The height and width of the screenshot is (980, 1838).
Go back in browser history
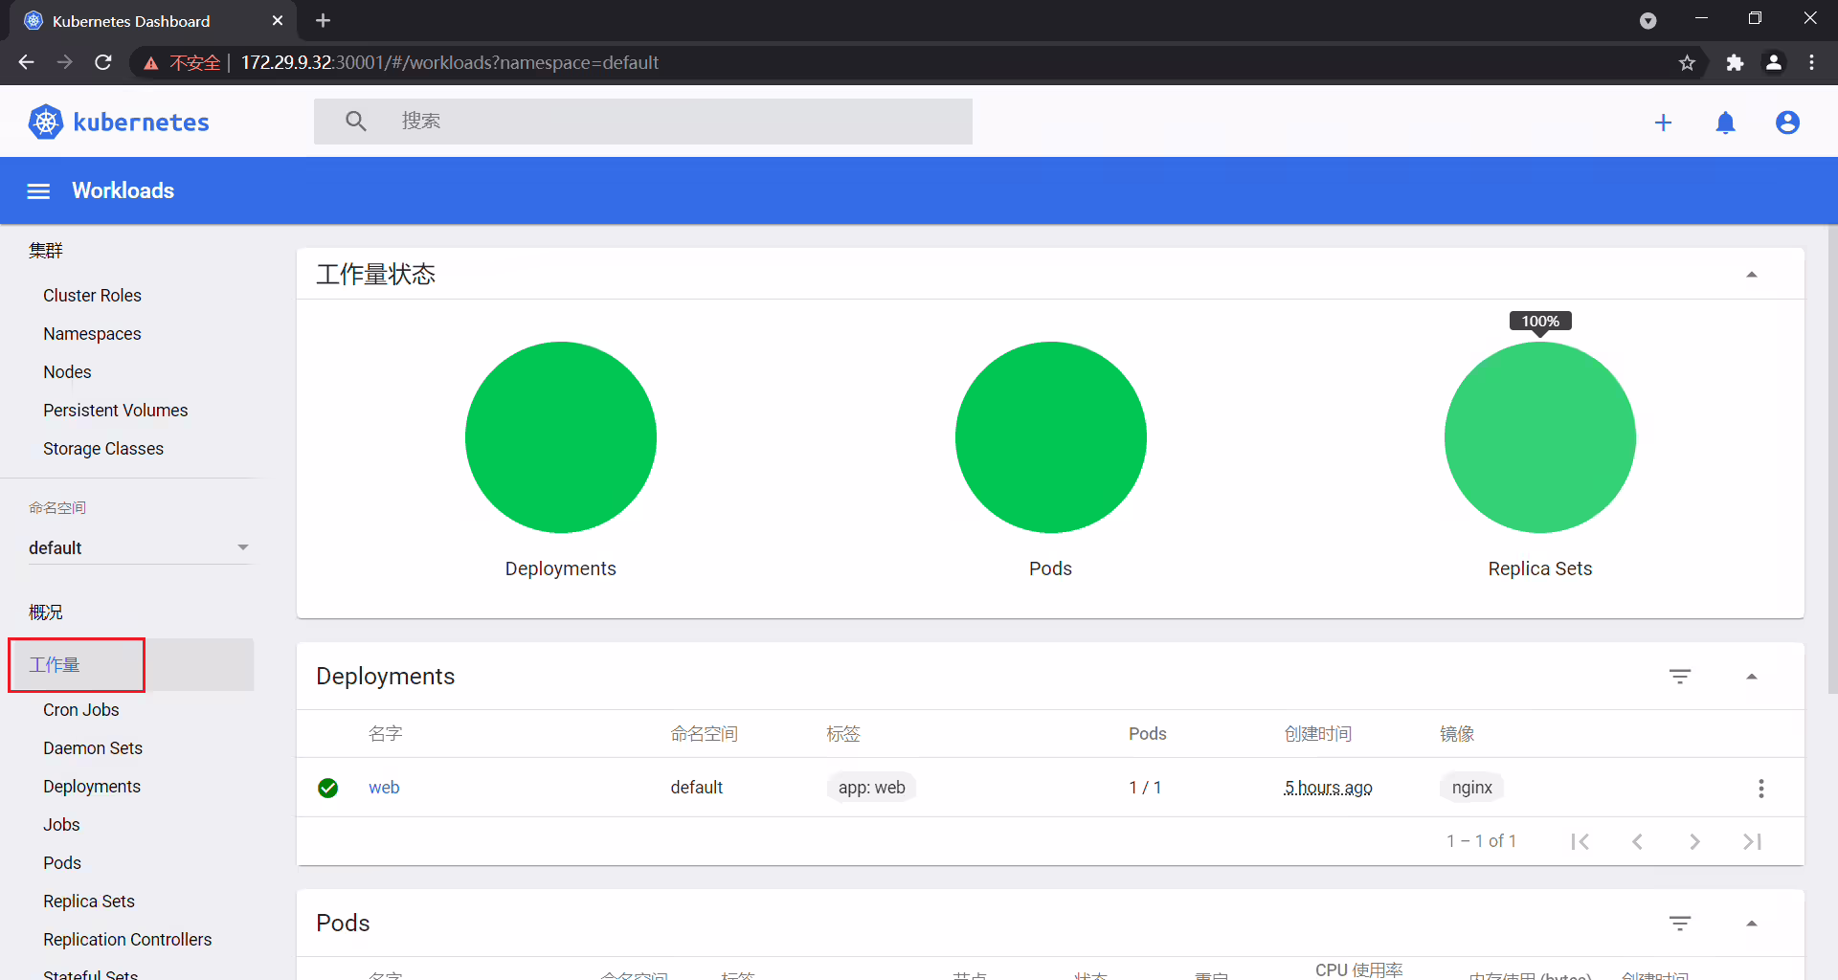27,62
